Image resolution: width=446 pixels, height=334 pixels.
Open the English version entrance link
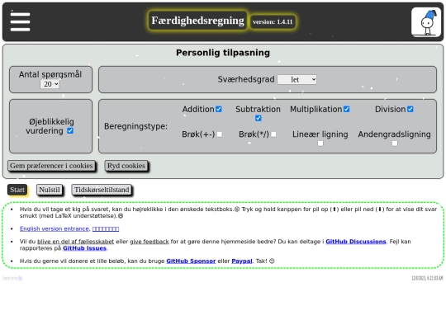click(55, 228)
